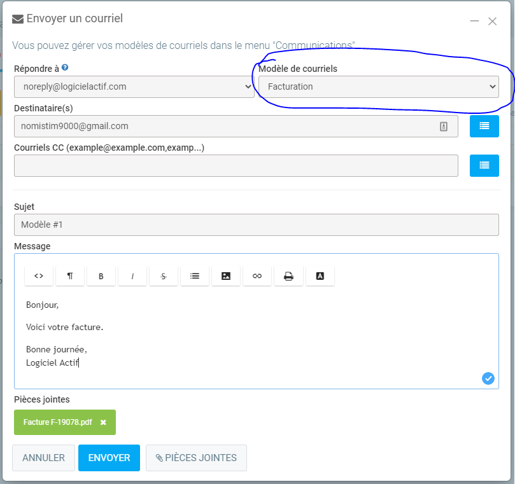Toggle strikethrough formatting in message editor

(164, 276)
